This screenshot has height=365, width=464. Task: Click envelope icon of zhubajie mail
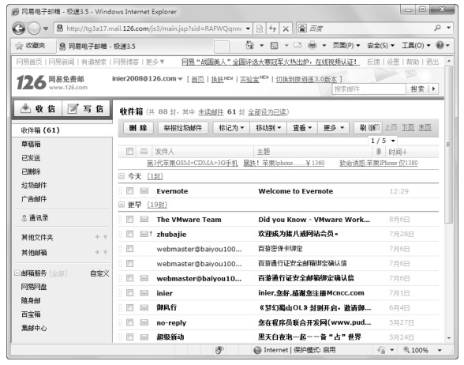tap(144, 234)
